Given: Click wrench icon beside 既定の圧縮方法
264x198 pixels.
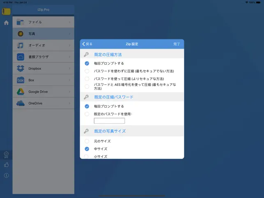Looking at the screenshot, I should [x=86, y=54].
